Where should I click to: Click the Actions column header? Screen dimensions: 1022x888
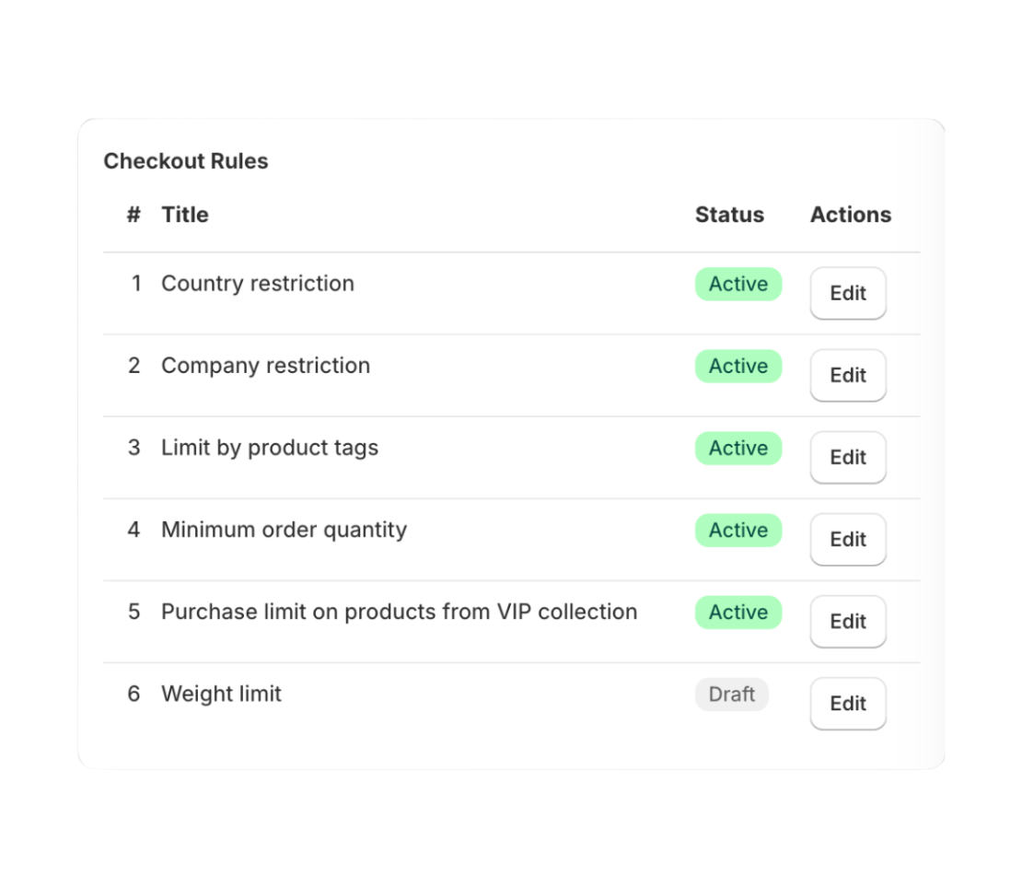pyautogui.click(x=850, y=215)
